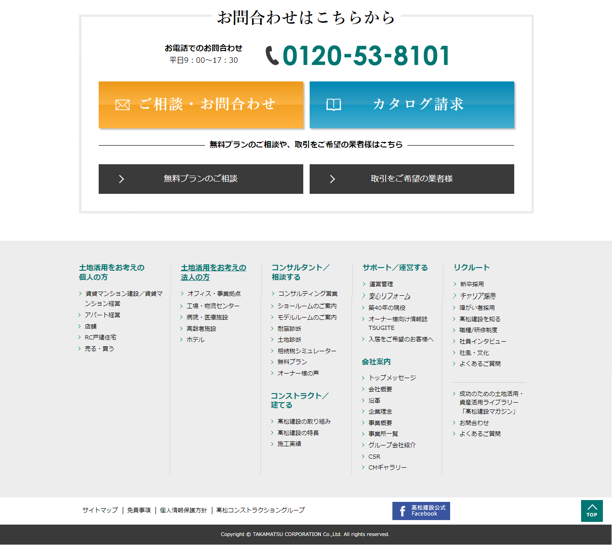The height and width of the screenshot is (546, 612).
Task: Select the リクルート section heading
Action: coord(472,268)
